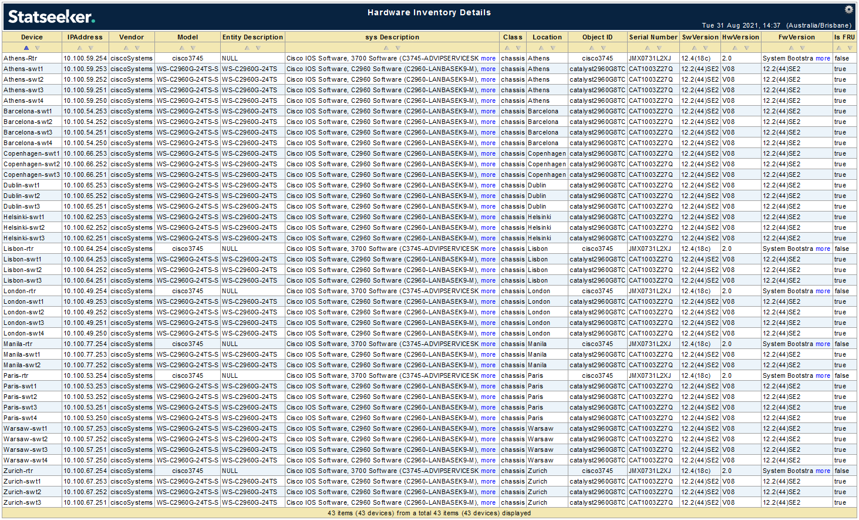Show more sys Description for Barcelona-swt1

[x=488, y=111]
